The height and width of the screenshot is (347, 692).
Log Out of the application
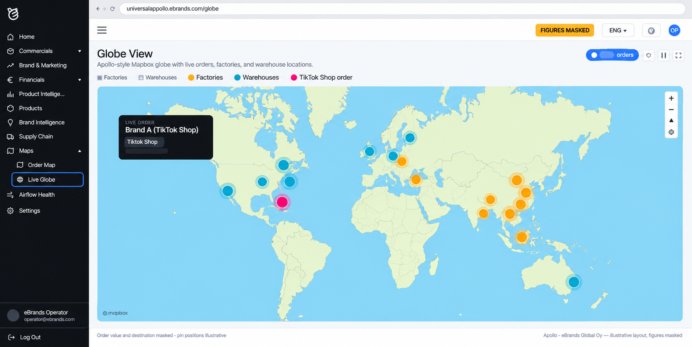[x=30, y=337]
